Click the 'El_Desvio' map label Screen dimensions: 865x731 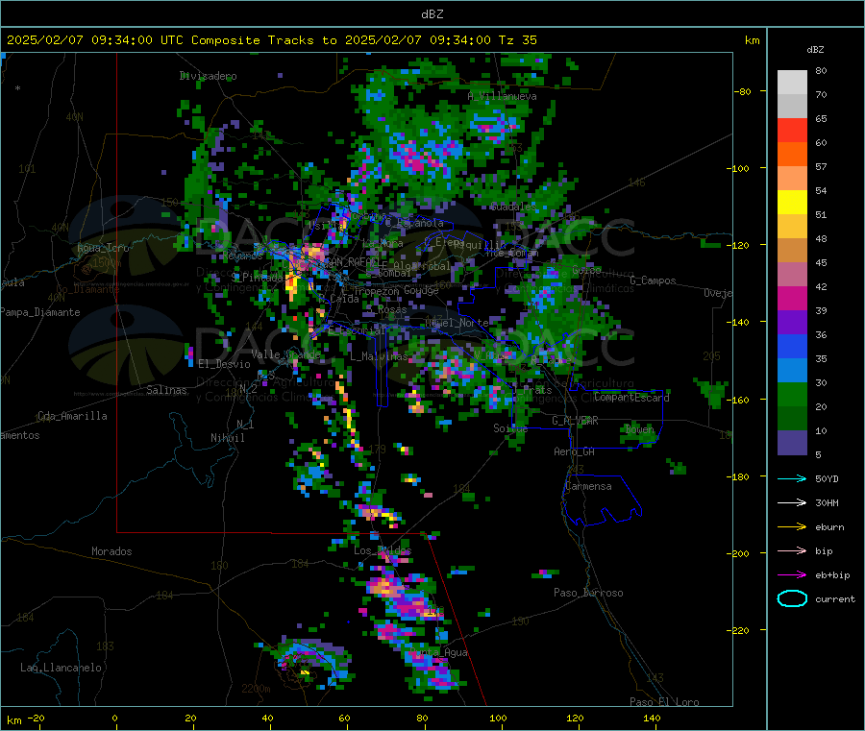[x=224, y=364]
